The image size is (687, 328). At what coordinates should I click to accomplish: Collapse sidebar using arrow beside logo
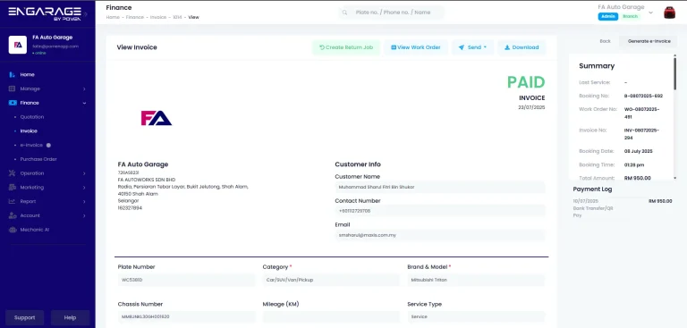(86, 14)
